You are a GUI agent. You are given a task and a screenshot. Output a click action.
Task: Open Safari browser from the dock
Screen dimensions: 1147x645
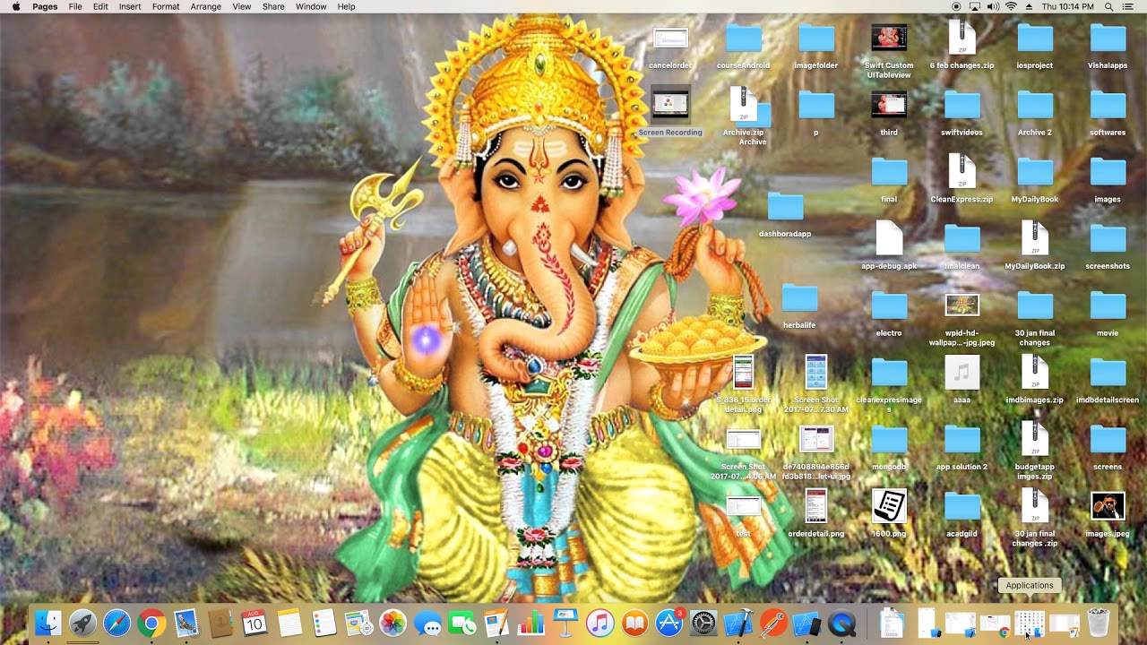coord(117,623)
